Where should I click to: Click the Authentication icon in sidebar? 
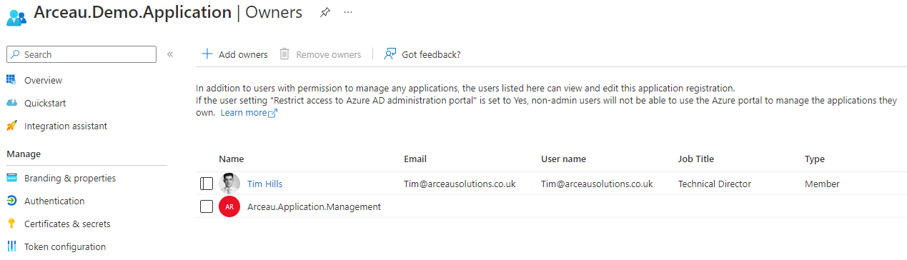[x=11, y=201]
